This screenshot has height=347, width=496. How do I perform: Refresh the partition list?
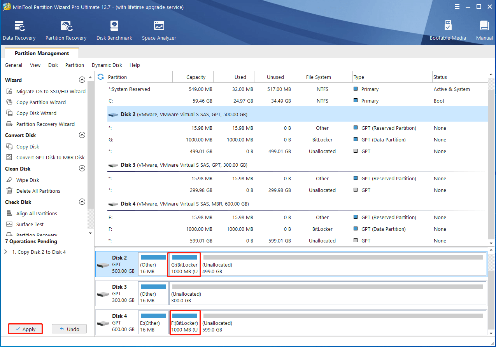click(x=100, y=77)
